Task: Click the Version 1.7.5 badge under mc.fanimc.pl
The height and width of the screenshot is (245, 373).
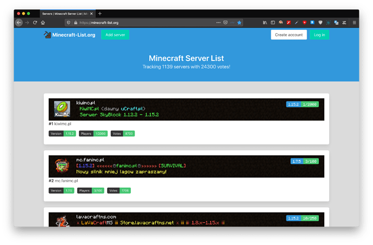Action: click(x=62, y=190)
